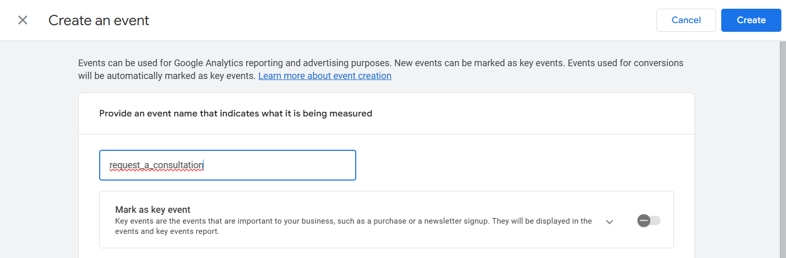Open Learn more about event creation link
This screenshot has width=786, height=258.
coord(325,76)
